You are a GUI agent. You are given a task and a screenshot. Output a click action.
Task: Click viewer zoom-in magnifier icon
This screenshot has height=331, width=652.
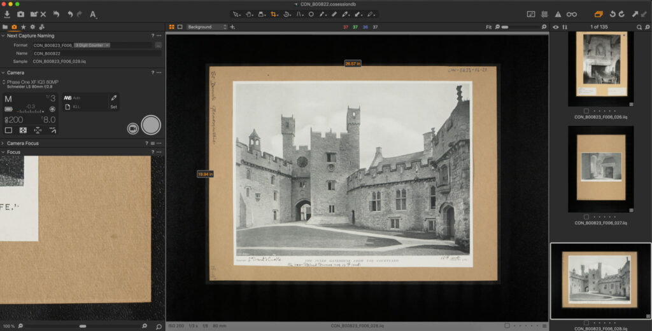coord(544,27)
